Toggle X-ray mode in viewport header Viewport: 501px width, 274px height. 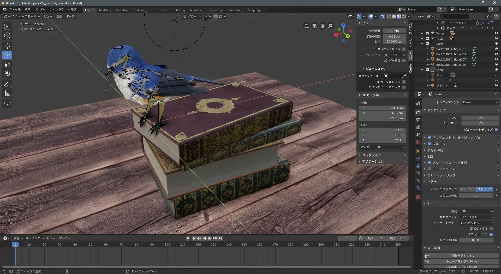coord(383,16)
